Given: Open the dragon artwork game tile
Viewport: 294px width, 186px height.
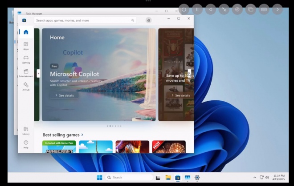Looking at the screenshot, I should [132, 147].
